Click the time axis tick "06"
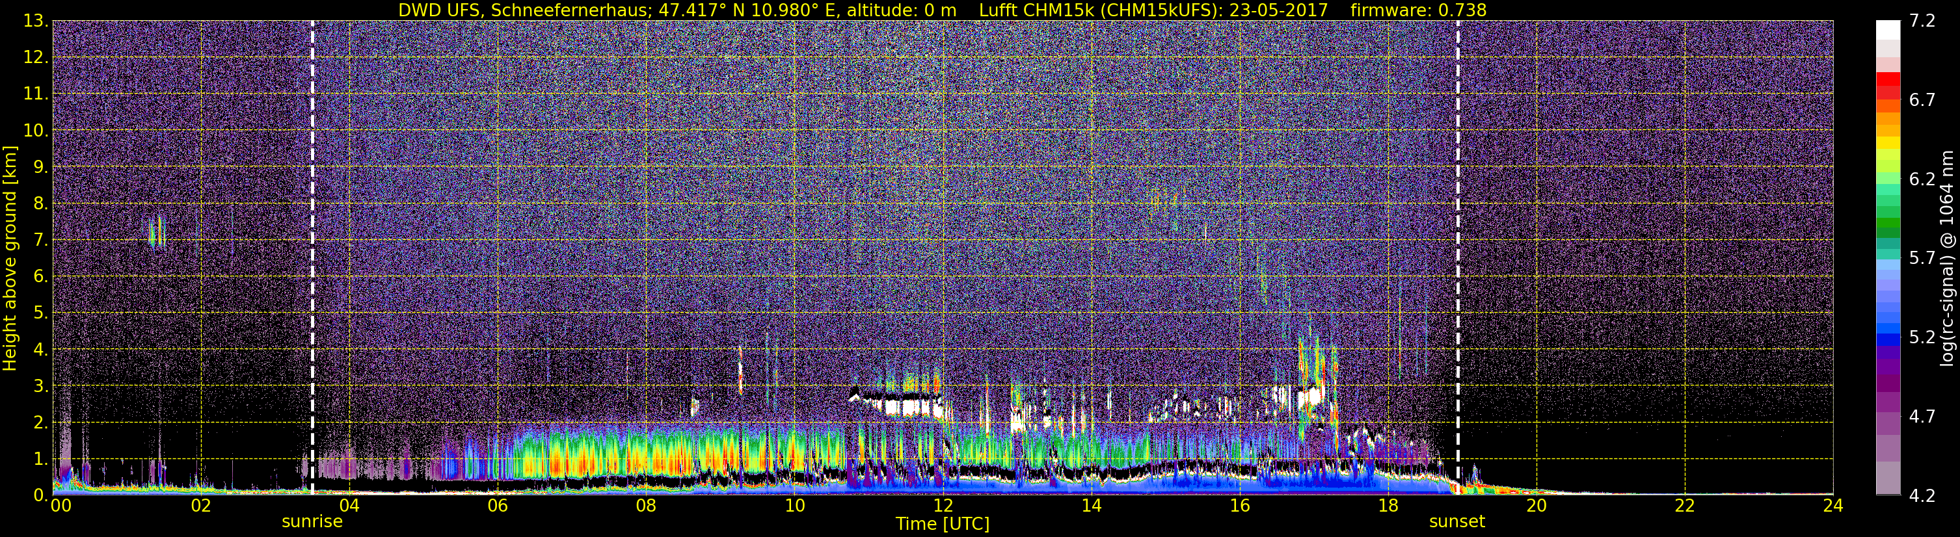 (497, 506)
